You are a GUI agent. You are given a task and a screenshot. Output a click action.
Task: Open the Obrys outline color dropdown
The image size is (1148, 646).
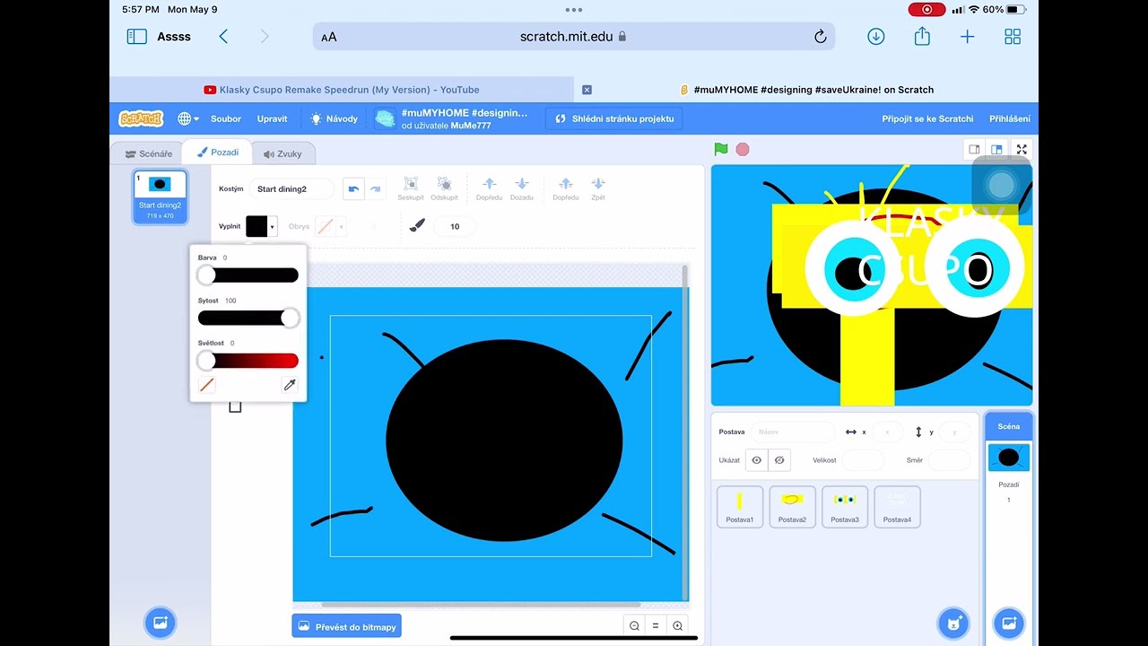(330, 226)
